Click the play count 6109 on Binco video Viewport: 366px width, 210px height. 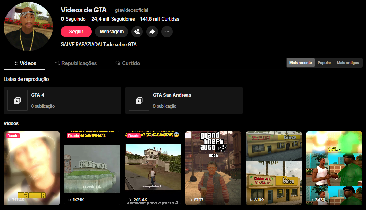tap(257, 200)
